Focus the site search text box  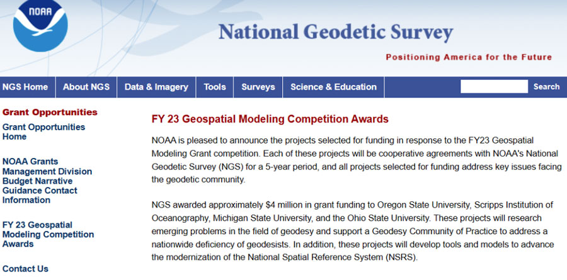493,87
